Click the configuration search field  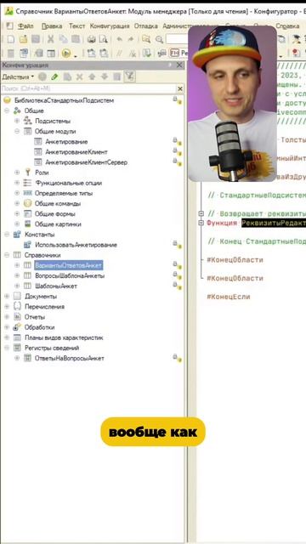88,88
